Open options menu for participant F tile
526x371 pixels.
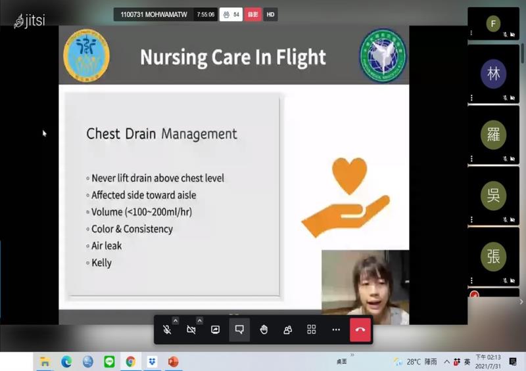point(471,33)
